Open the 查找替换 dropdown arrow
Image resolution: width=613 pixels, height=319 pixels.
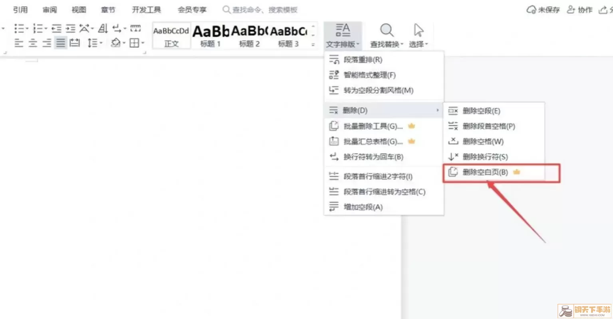tap(402, 44)
